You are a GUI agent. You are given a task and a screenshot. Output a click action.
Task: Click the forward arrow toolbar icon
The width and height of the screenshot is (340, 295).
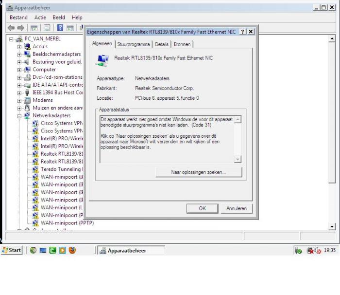click(x=21, y=28)
